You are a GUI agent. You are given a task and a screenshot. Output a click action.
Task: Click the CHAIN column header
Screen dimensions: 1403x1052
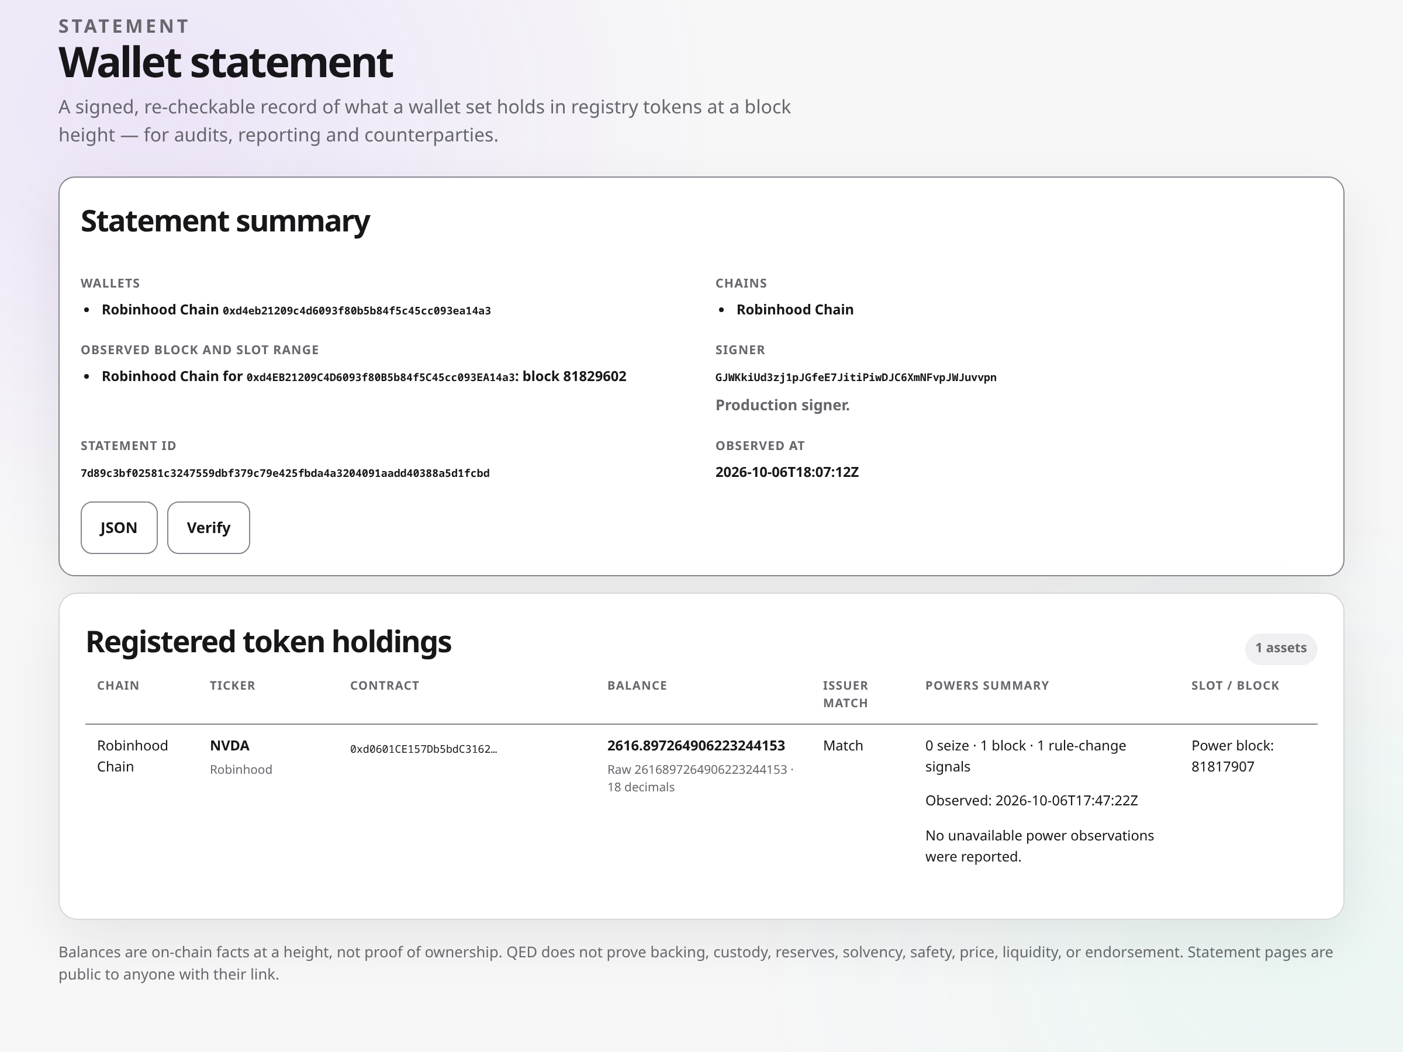[118, 686]
